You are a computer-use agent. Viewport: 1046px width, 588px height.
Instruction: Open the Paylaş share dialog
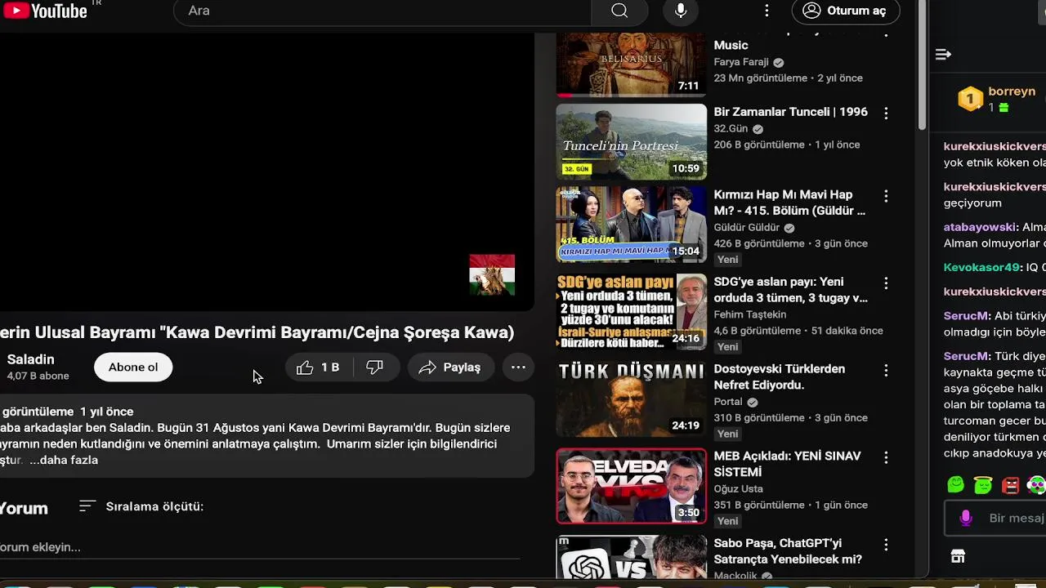(x=450, y=367)
